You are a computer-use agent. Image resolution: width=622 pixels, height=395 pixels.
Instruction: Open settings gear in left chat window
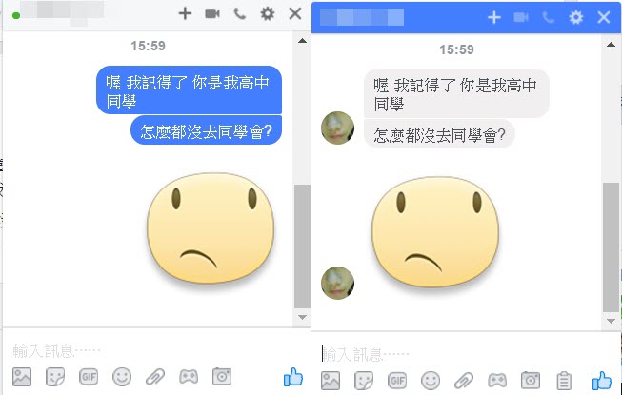point(268,14)
